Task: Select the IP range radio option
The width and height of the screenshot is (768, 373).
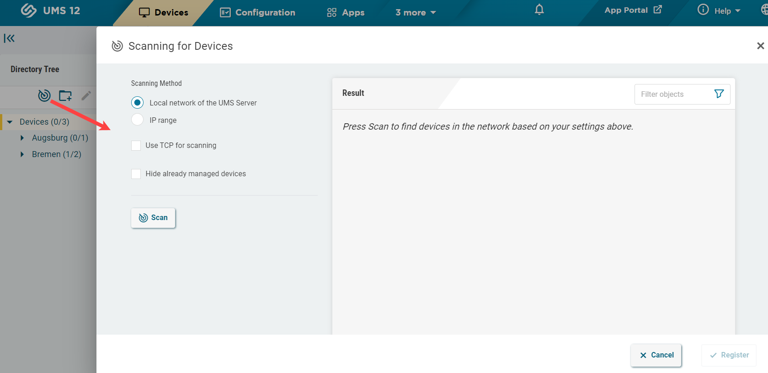Action: point(137,120)
